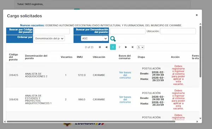
Task: Click ANALISTA DE ESTUDIOS Y PROYECTOS ARQUITECTÓNICOS 1
Action: 38,99
